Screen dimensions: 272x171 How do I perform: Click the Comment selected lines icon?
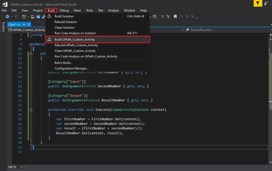pyautogui.click(x=168, y=16)
